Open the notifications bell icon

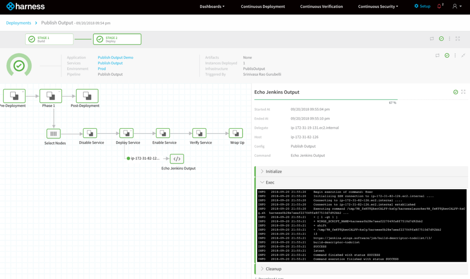[439, 6]
